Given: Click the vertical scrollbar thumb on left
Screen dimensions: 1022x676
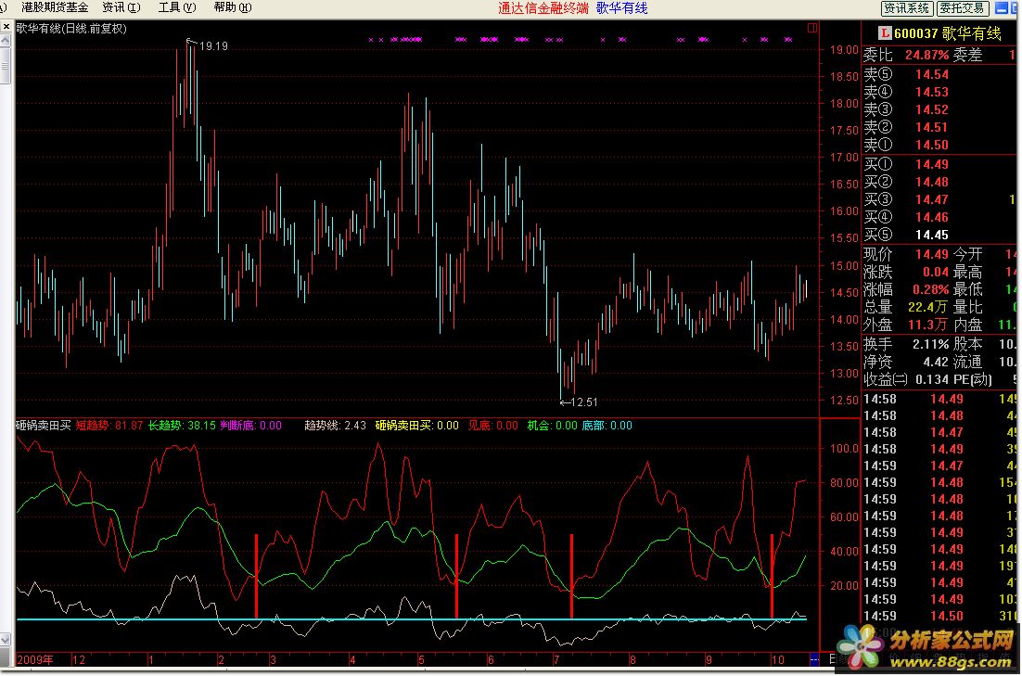Looking at the screenshot, I should pyautogui.click(x=6, y=65).
